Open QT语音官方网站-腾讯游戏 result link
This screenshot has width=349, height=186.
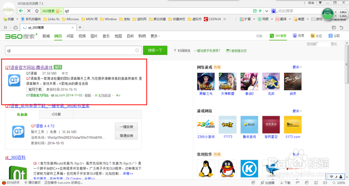coord(29,67)
